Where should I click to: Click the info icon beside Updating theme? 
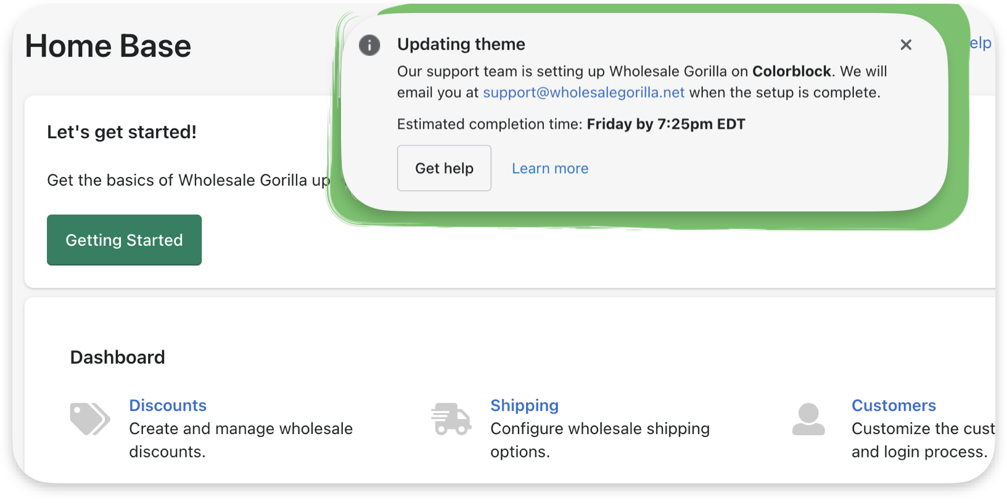point(369,45)
